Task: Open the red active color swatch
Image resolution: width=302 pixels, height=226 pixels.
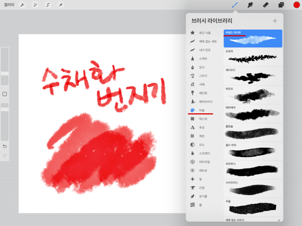Action: 296,5
